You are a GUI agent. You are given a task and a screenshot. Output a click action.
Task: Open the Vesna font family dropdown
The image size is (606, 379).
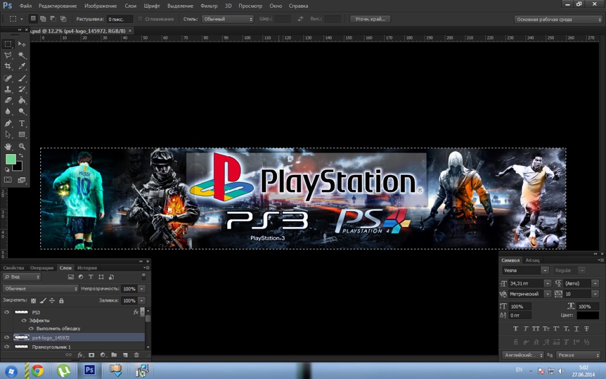pyautogui.click(x=526, y=270)
